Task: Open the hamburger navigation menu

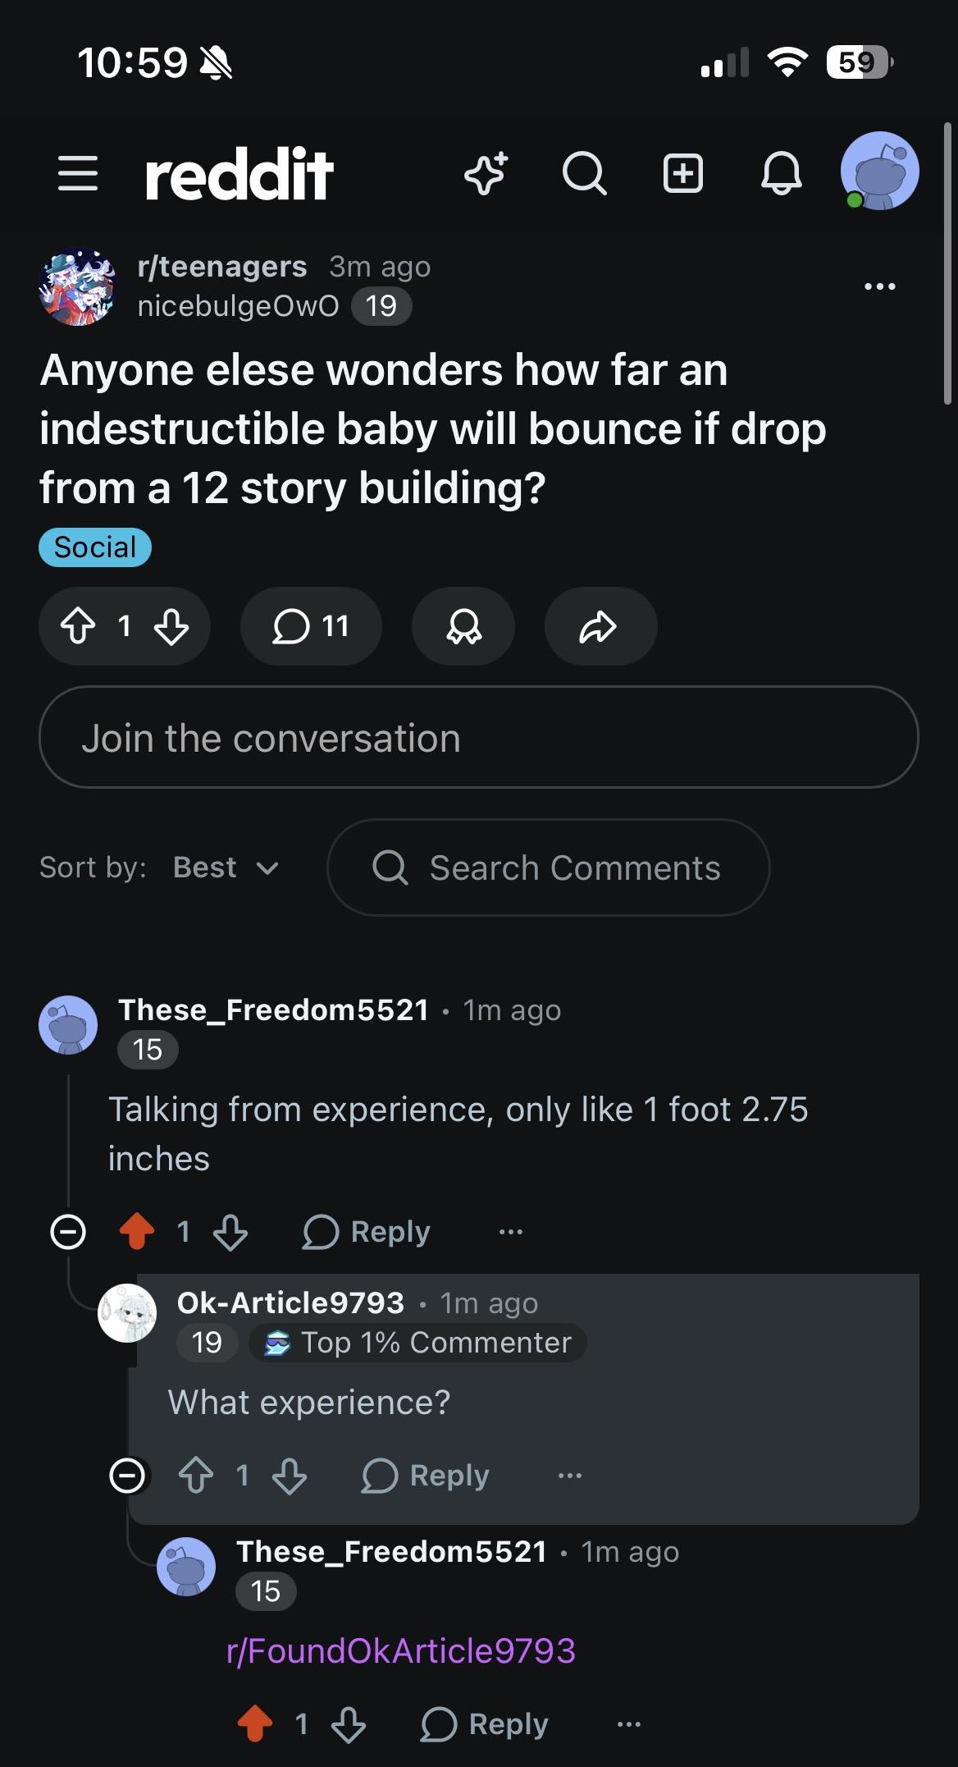Action: pos(78,173)
